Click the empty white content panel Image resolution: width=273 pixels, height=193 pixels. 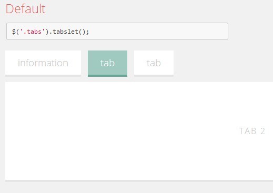[x=123, y=131]
